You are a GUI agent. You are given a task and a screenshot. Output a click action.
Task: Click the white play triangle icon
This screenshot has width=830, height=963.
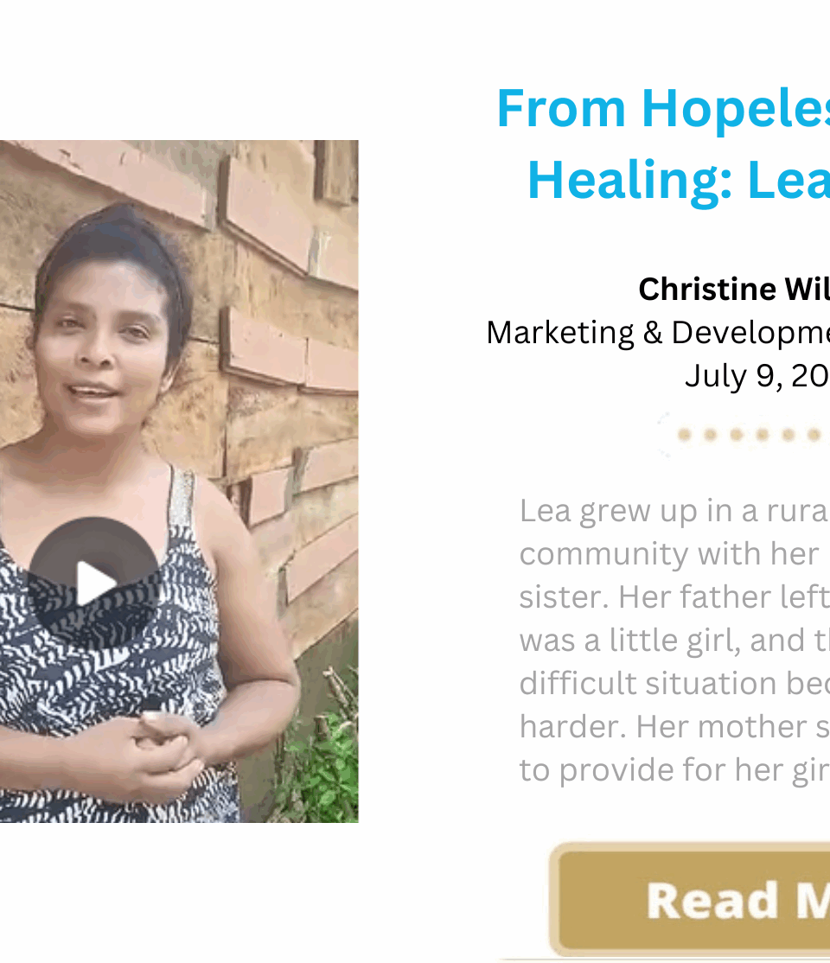point(96,583)
